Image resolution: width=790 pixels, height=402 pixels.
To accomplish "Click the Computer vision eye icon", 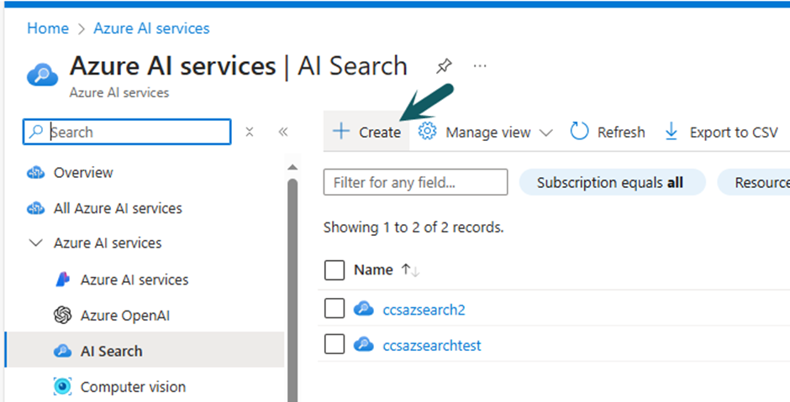I will (x=62, y=386).
